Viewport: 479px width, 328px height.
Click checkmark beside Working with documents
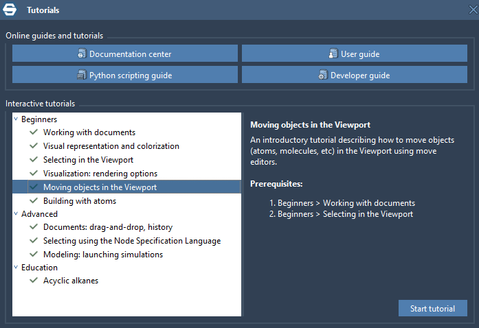tap(34, 132)
